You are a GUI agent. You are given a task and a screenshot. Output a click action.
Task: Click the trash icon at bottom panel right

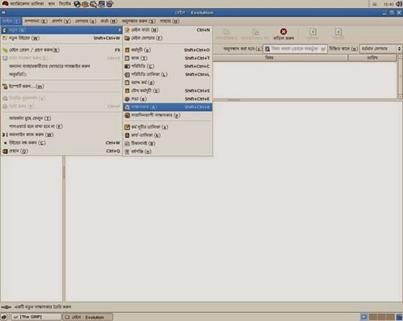coord(399,317)
